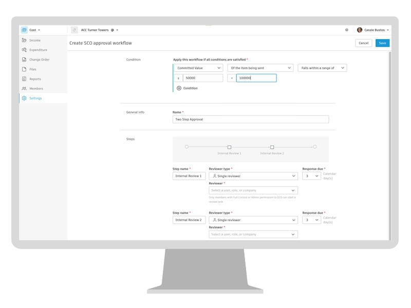Click the Cancel button

tap(363, 43)
